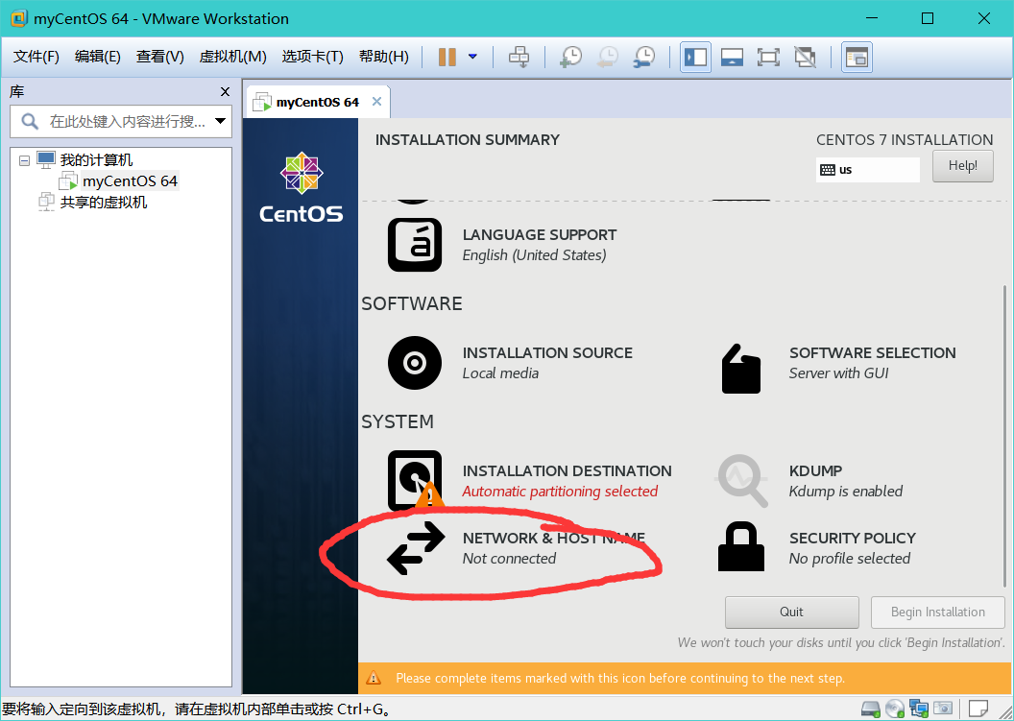Screen dimensions: 1014x721
Task: Click the SOFTWARE SELECTION label
Action: [x=873, y=353]
